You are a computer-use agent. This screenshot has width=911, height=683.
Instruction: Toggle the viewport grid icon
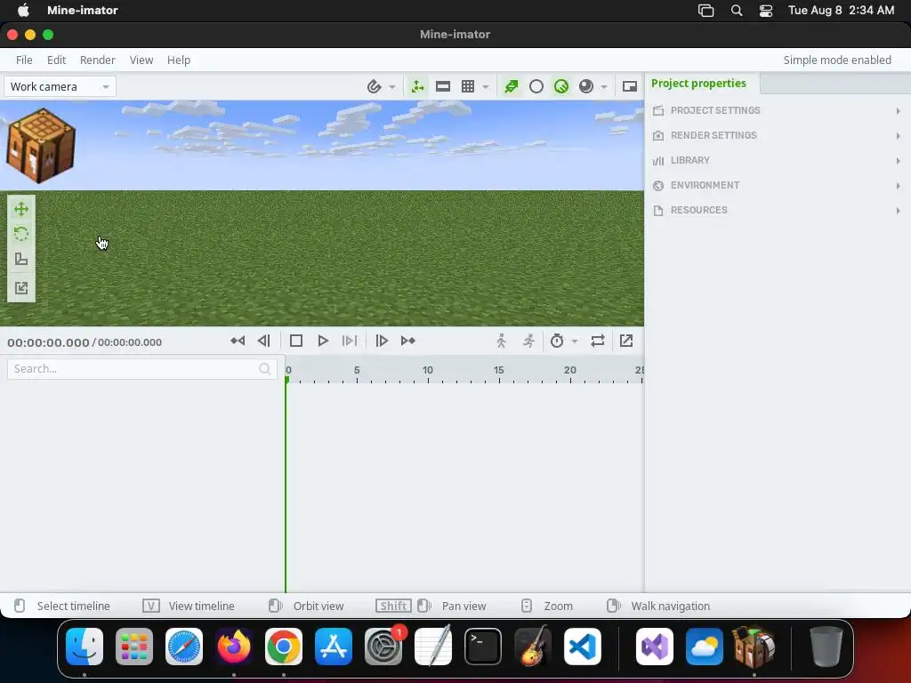468,86
